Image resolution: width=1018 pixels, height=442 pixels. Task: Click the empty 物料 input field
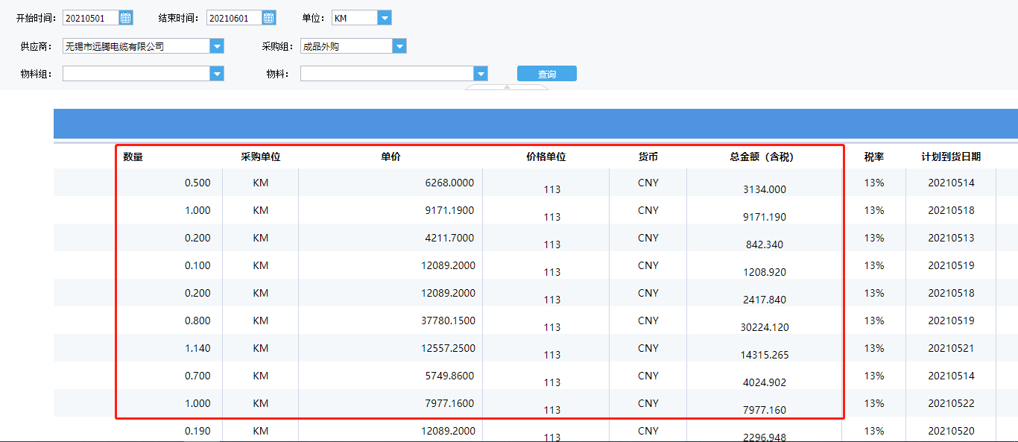pos(387,74)
